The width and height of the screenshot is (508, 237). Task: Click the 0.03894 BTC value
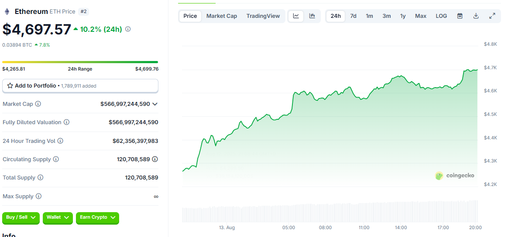17,45
